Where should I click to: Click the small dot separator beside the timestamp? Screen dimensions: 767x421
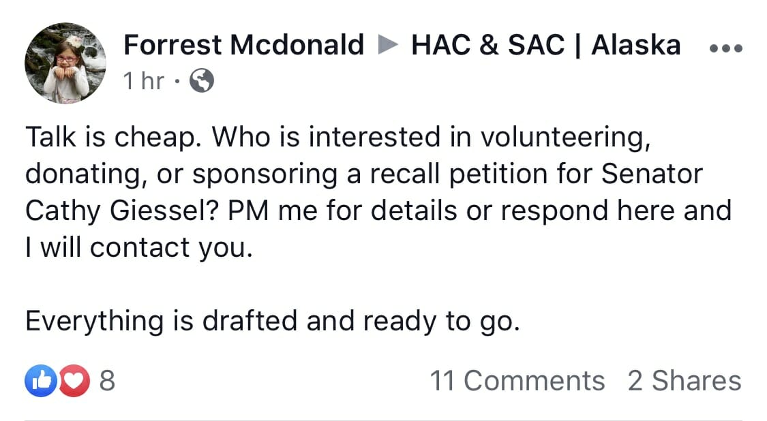pyautogui.click(x=177, y=81)
